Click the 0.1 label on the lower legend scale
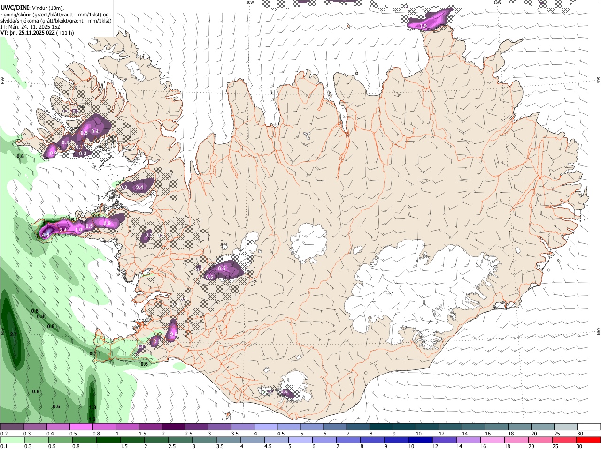Viewport: 601px width, 450px height. click(x=4, y=447)
